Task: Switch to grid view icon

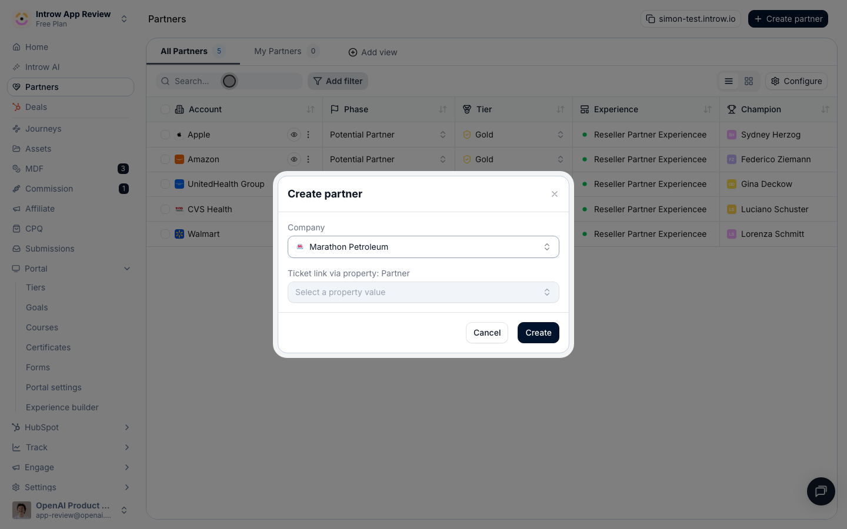Action: [x=749, y=81]
